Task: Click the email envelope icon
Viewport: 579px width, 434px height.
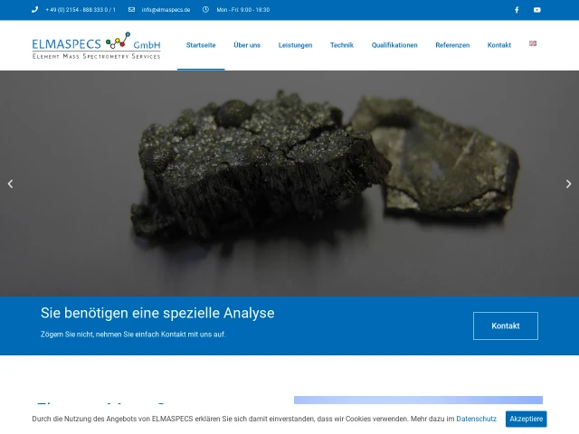Action: pos(132,10)
